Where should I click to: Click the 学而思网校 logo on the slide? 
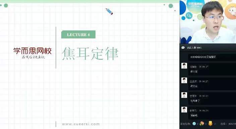click(x=33, y=51)
